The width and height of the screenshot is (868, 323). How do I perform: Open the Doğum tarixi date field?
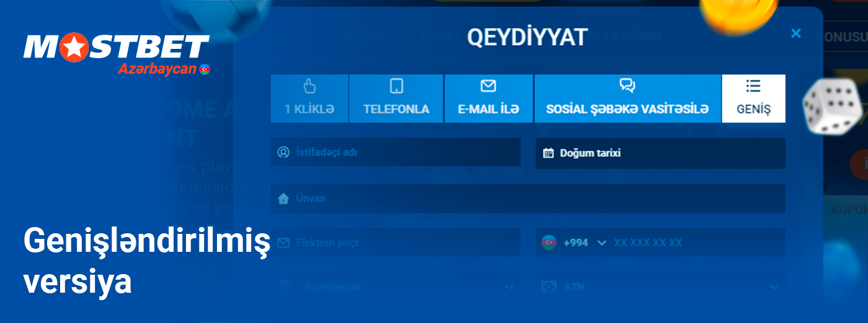tap(660, 153)
